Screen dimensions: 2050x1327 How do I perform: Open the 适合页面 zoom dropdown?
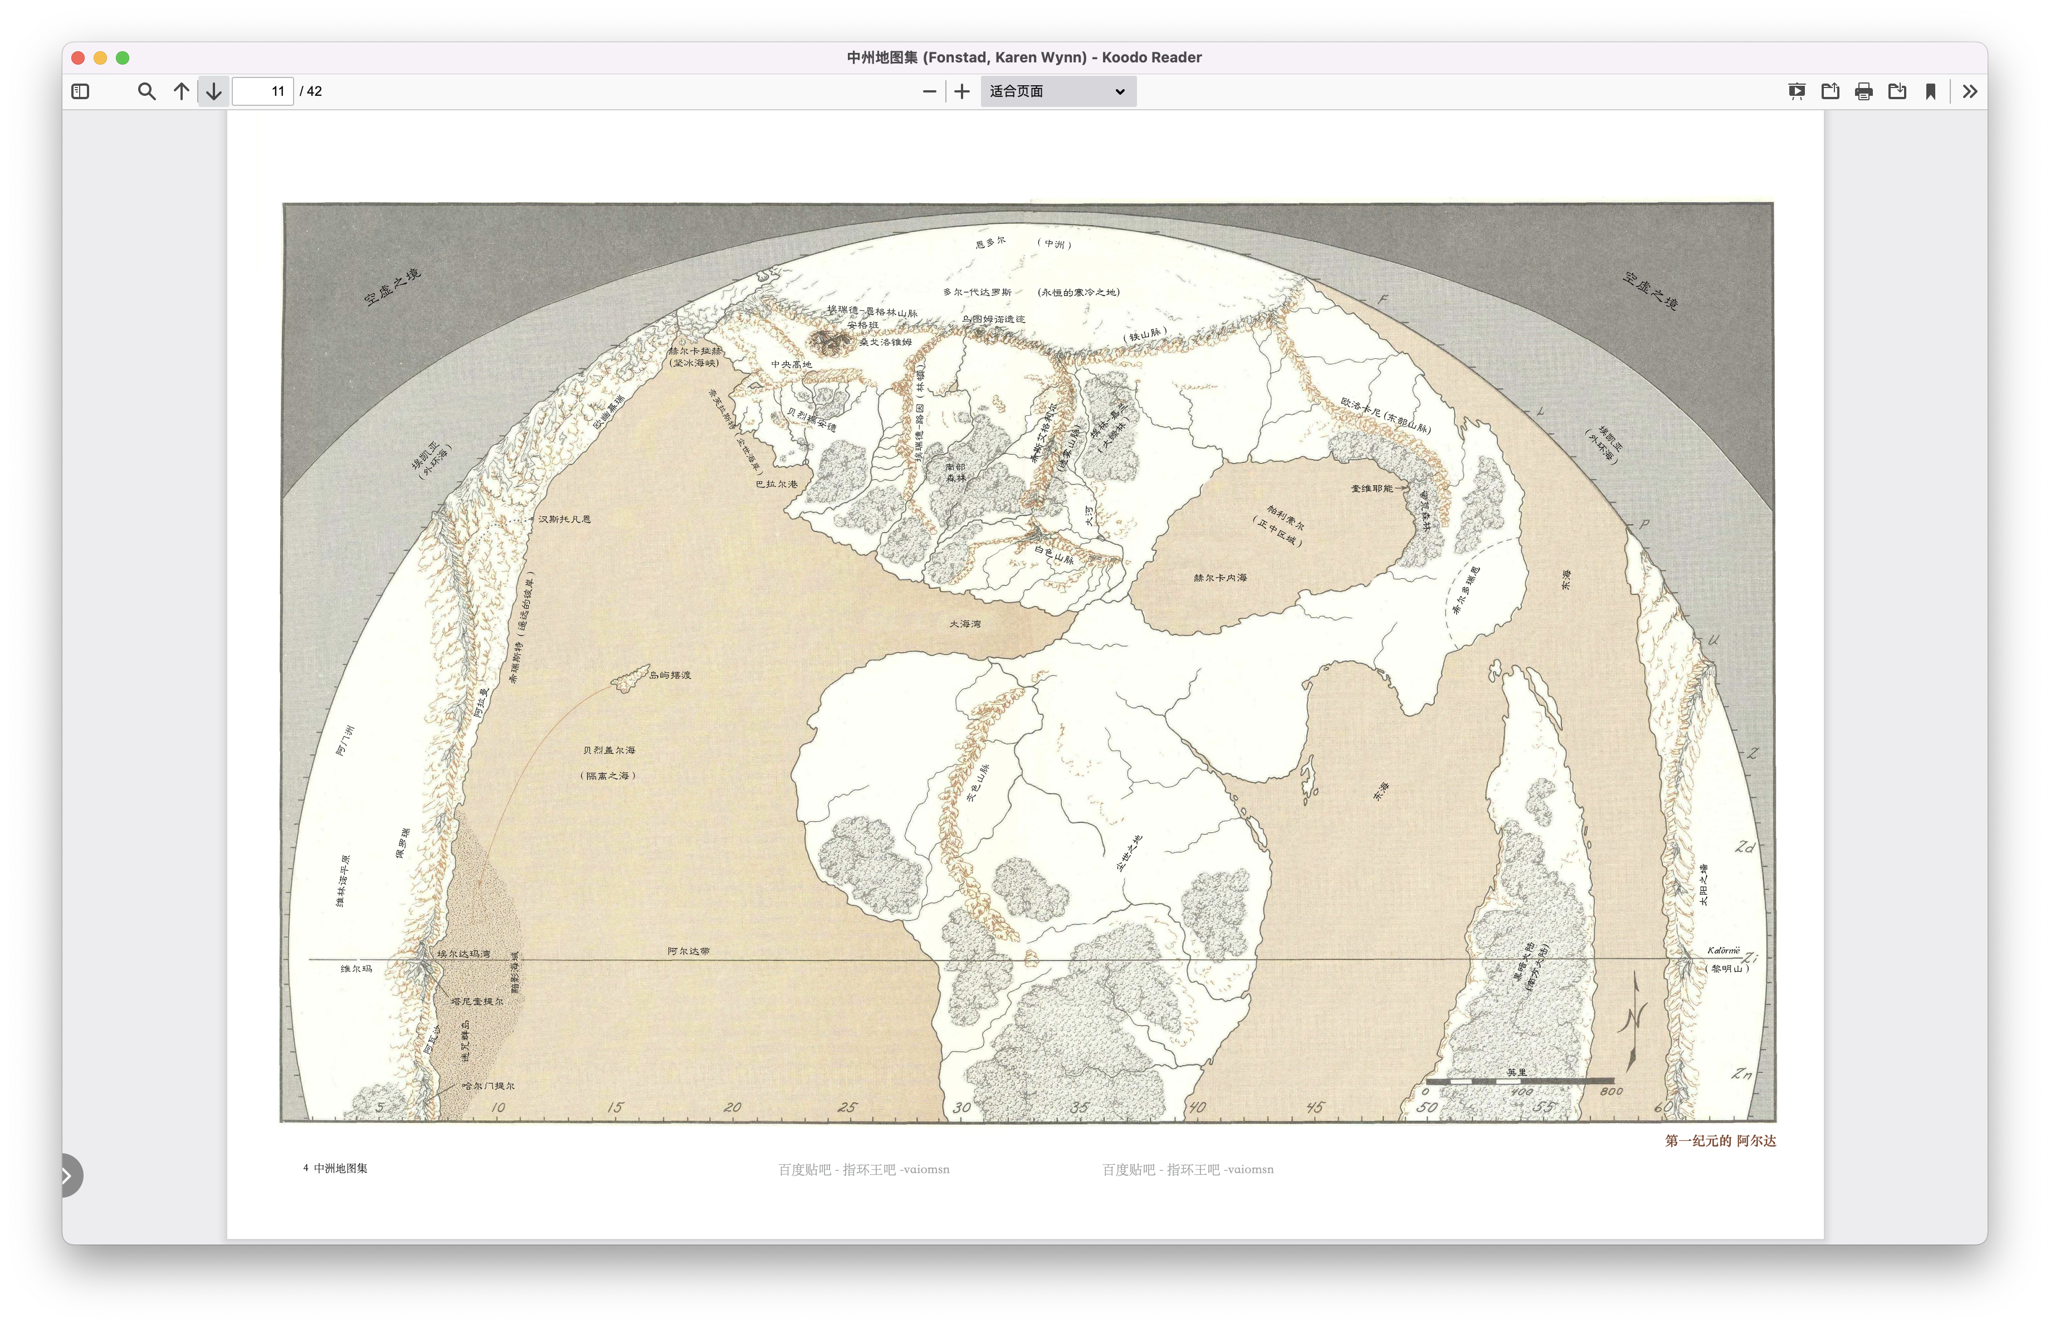(x=1058, y=91)
